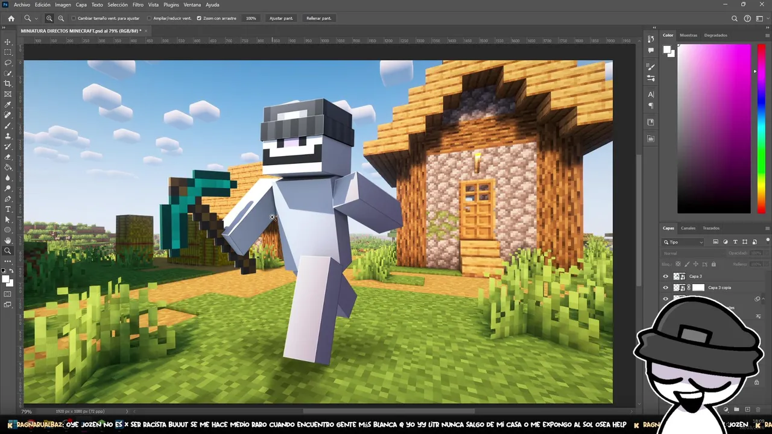Image resolution: width=772 pixels, height=434 pixels.
Task: Choose the zoom-in magnifier mode
Action: tap(49, 18)
